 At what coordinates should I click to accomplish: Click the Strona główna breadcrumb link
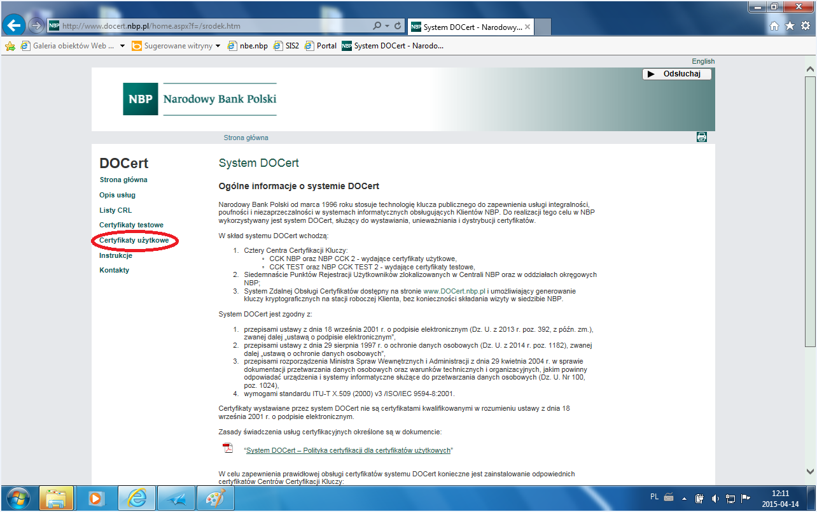click(246, 138)
